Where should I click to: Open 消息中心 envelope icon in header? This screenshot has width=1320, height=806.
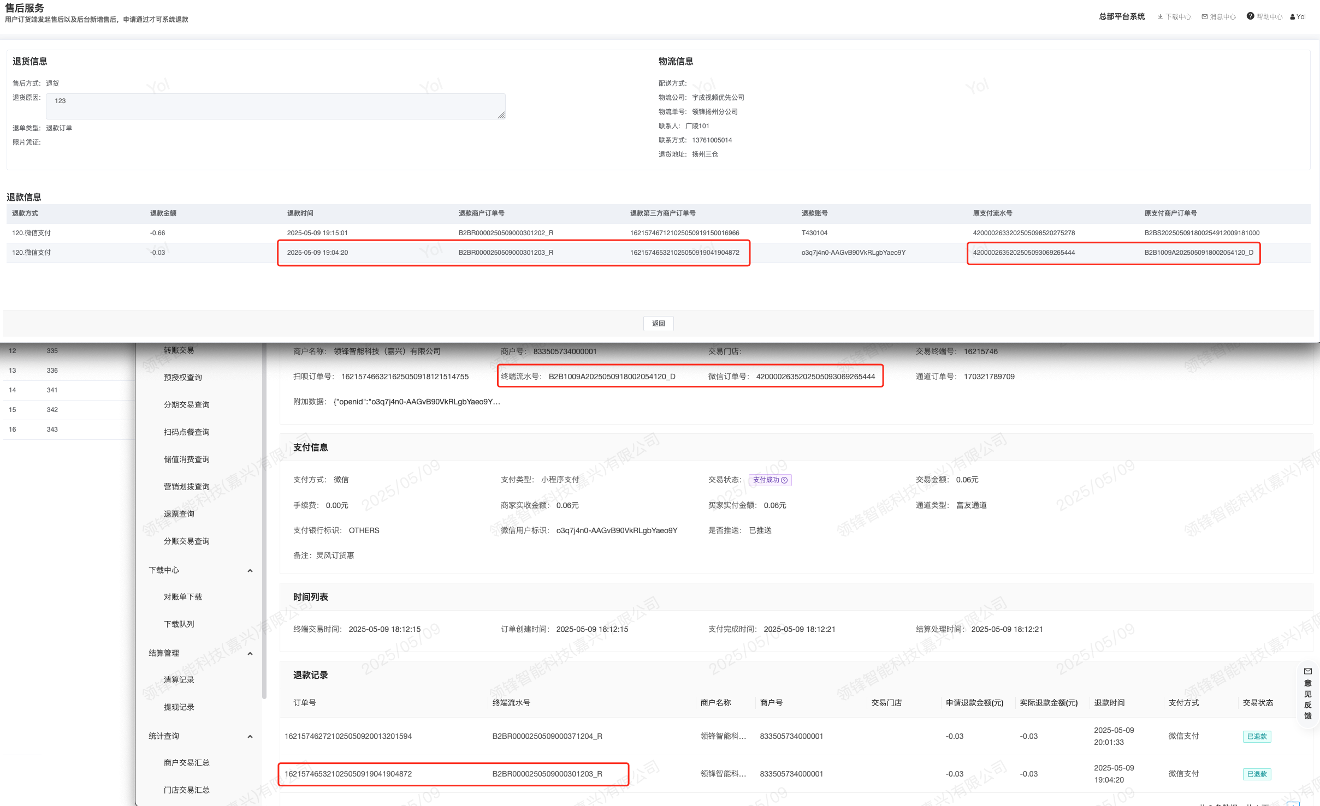pyautogui.click(x=1205, y=17)
